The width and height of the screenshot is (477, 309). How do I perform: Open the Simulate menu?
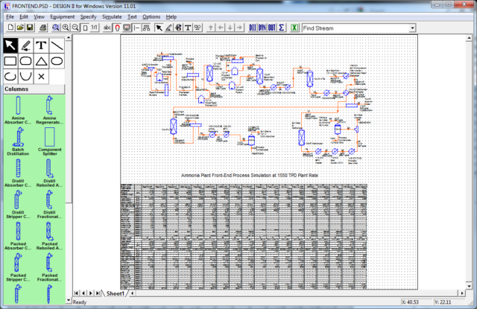[112, 16]
